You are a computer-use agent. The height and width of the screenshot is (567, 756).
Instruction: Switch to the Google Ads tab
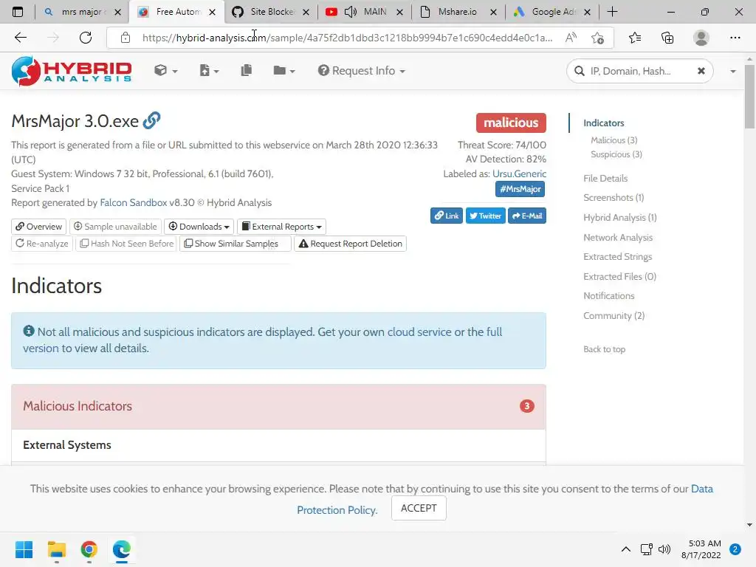552,12
